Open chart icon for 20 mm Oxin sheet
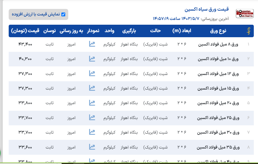The image size is (258, 164). coord(92,103)
